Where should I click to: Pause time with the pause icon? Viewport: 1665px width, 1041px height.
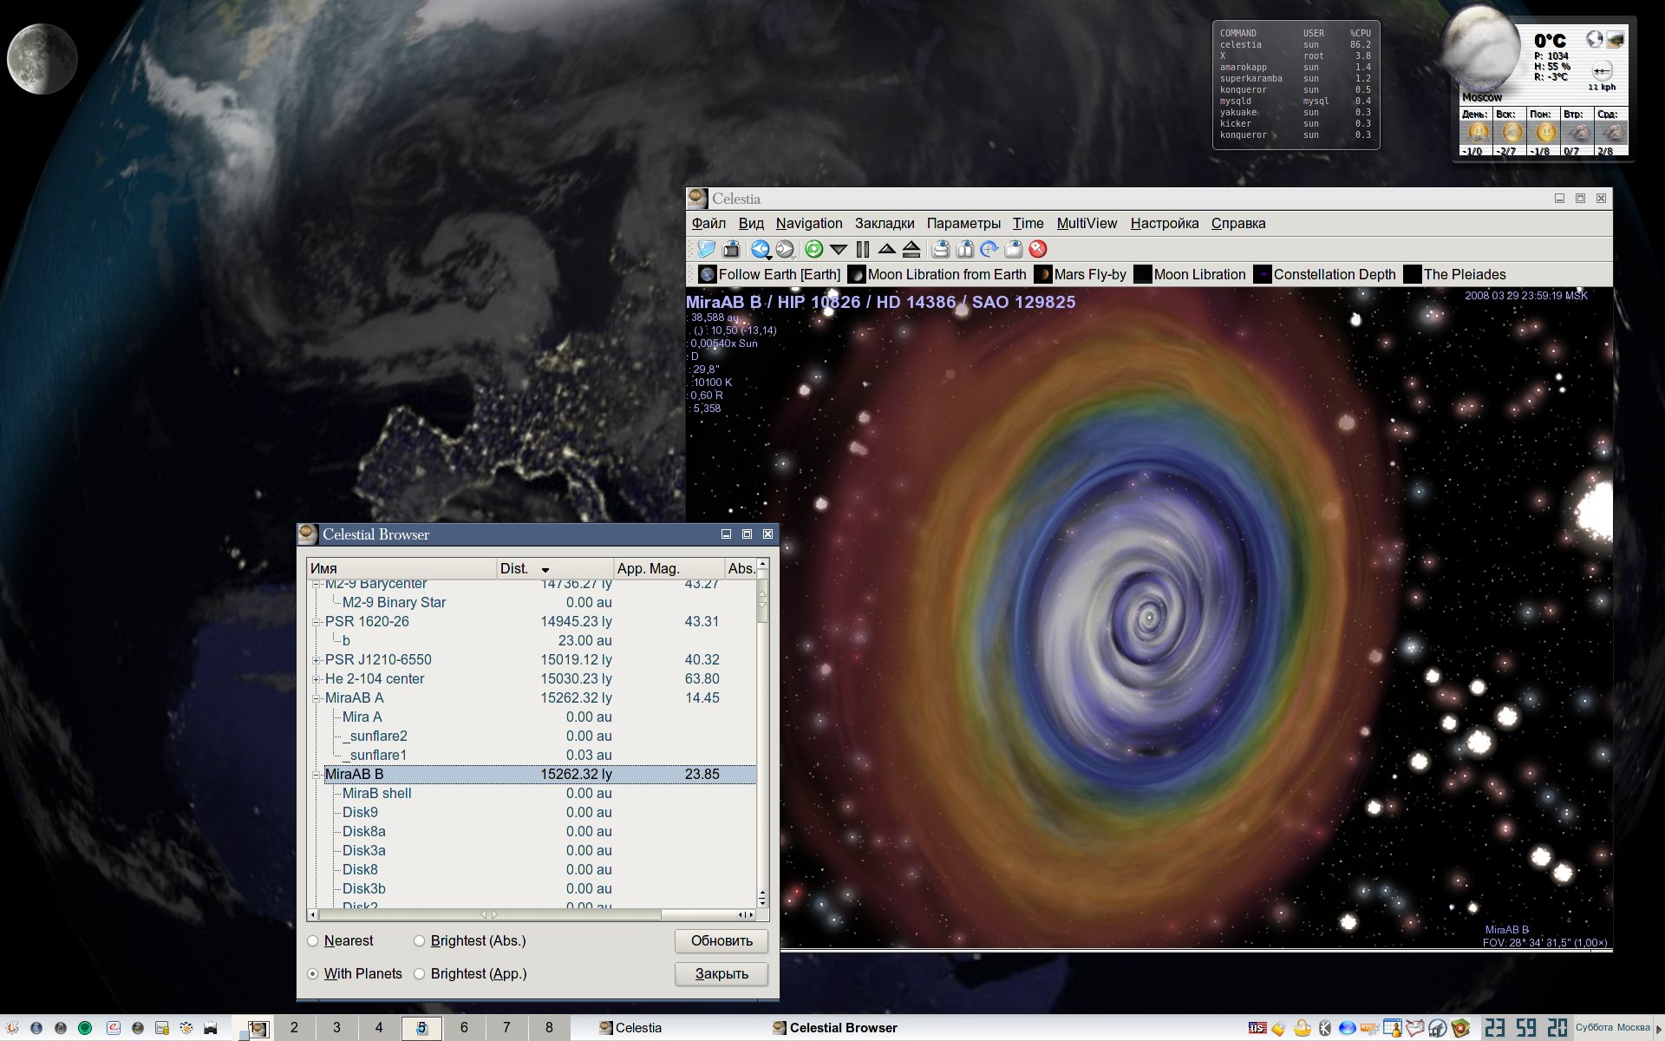pos(862,250)
